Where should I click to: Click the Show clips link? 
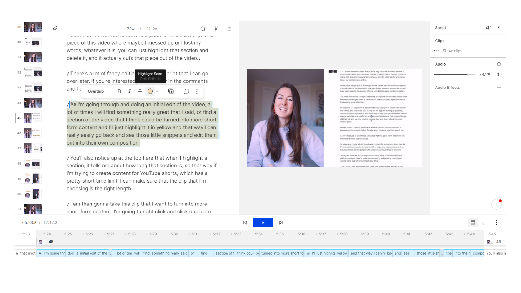point(452,51)
